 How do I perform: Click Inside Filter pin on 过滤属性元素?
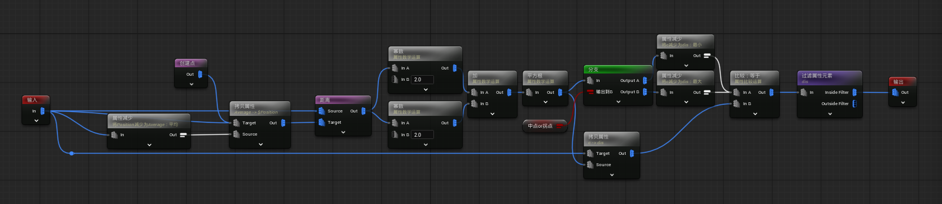click(x=854, y=92)
